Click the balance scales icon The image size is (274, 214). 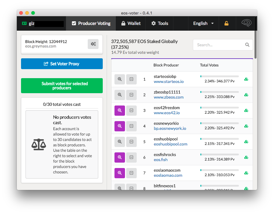coord(39,144)
